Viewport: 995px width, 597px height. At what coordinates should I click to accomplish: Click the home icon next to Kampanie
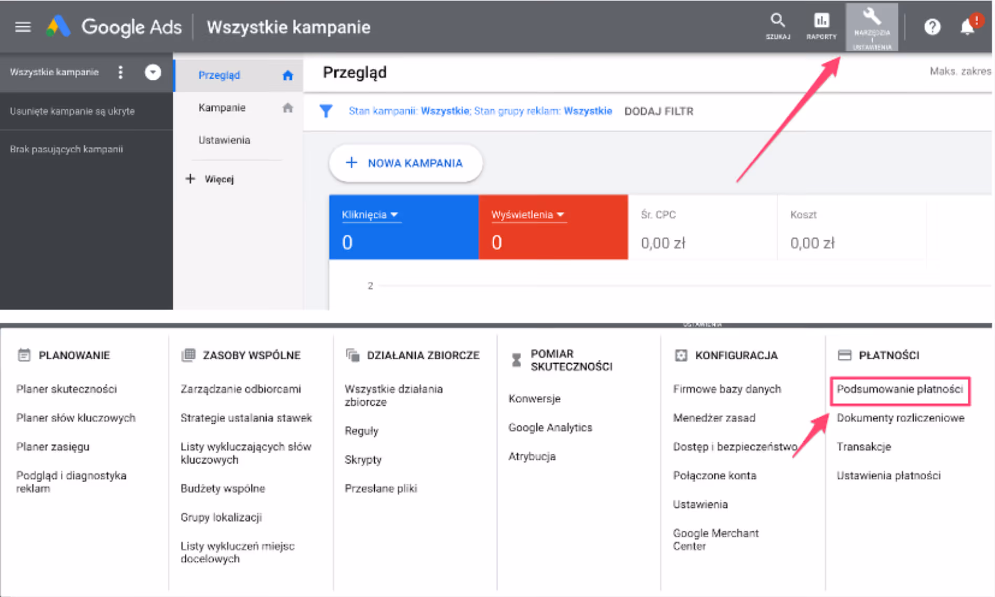pyautogui.click(x=288, y=108)
